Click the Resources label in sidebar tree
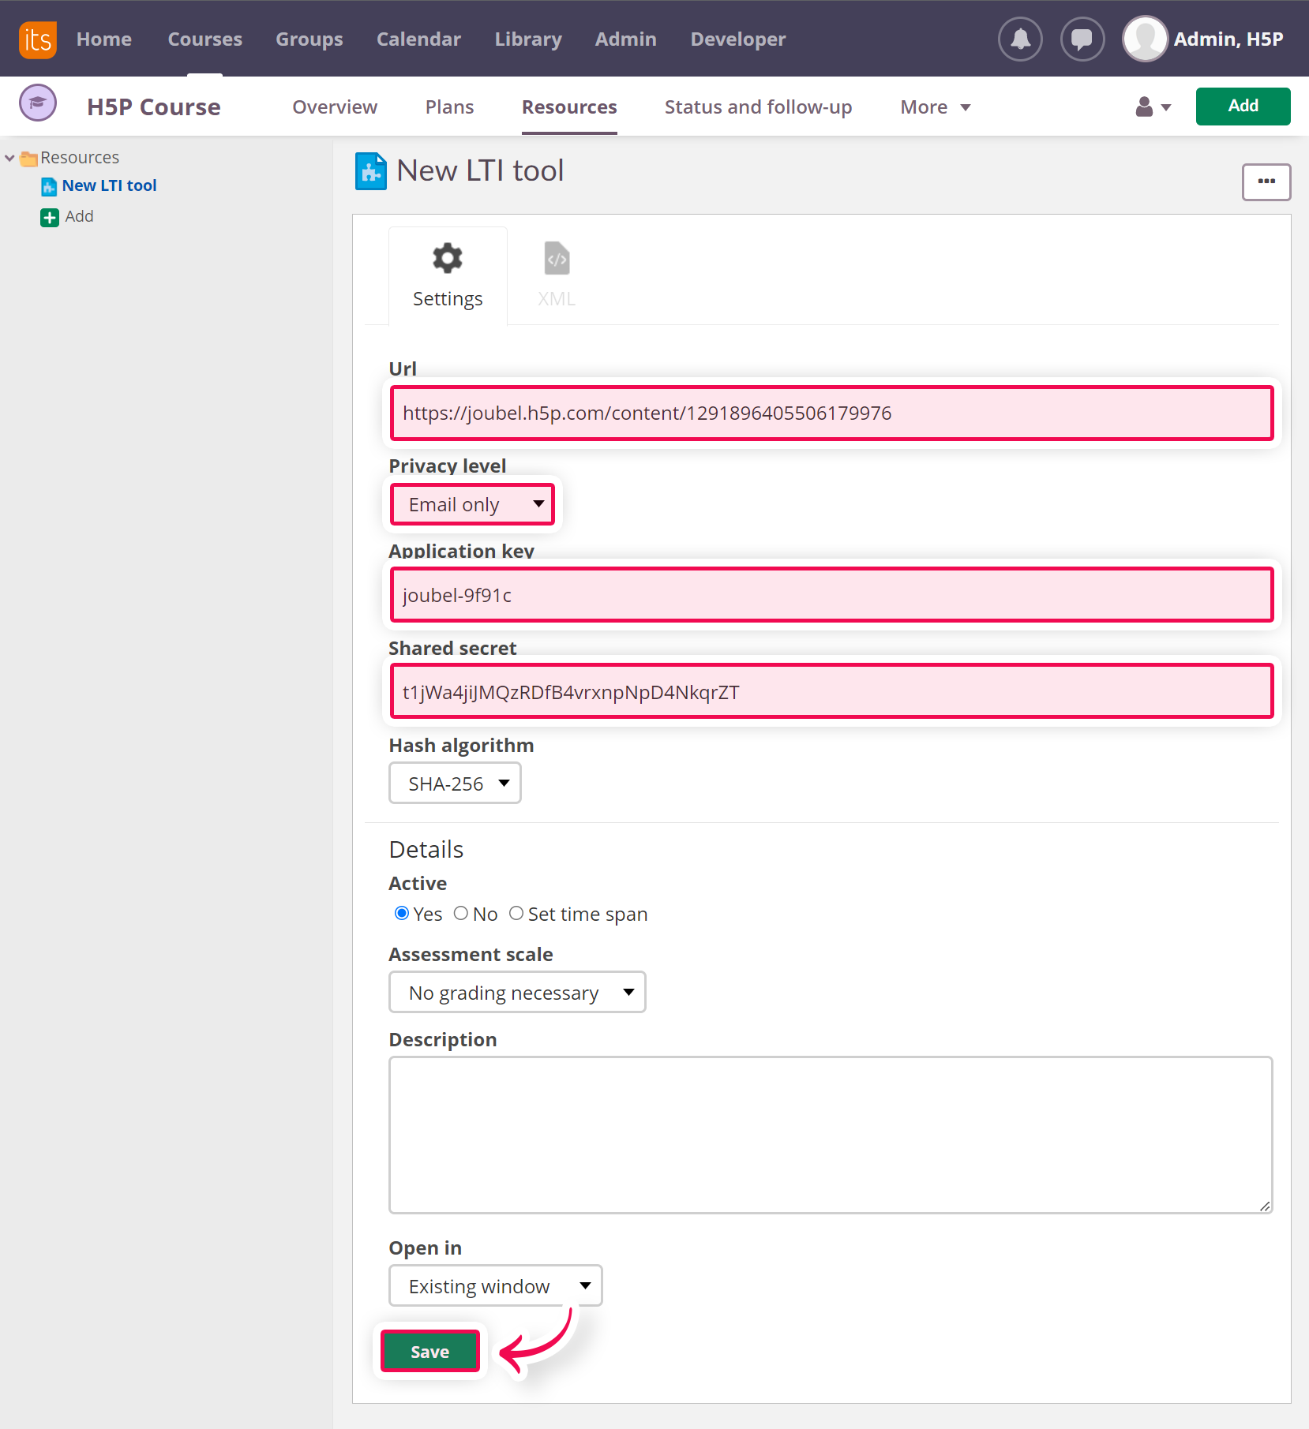The image size is (1309, 1429). coord(80,158)
